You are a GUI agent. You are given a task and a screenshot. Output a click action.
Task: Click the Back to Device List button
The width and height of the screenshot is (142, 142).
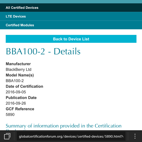(x=71, y=39)
